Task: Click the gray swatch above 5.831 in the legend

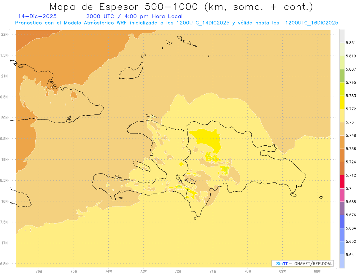Action: (342, 36)
